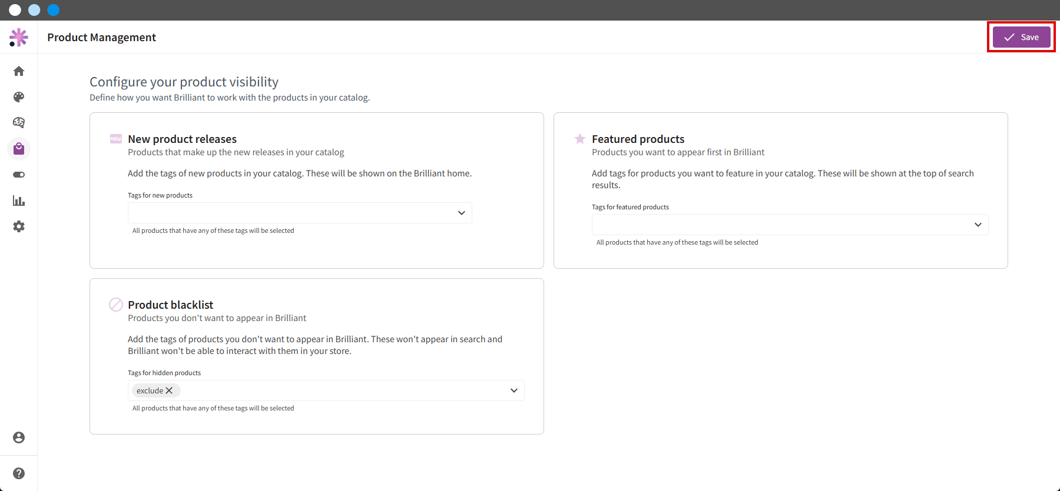
Task: Open the settings gear icon
Action: point(19,226)
